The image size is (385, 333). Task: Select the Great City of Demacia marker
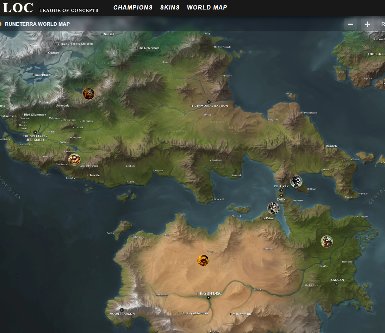pyautogui.click(x=35, y=132)
